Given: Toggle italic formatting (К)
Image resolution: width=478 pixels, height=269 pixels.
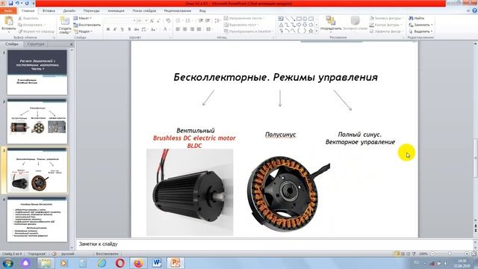Looking at the screenshot, I should pyautogui.click(x=115, y=29).
